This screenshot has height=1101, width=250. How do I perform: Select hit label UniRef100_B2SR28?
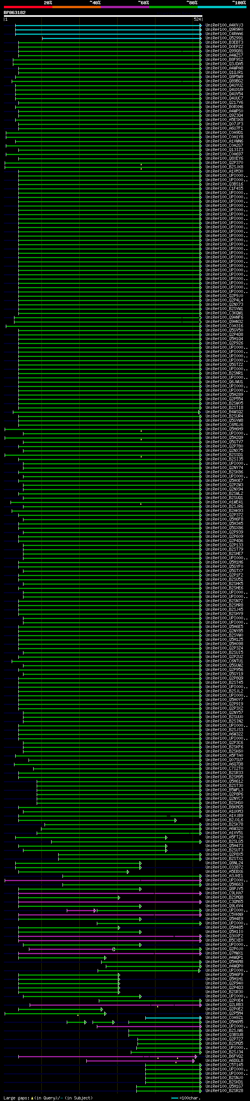pyautogui.click(x=224, y=1090)
